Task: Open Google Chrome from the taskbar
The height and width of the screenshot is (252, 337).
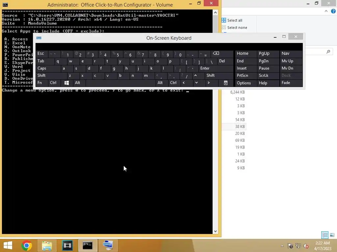Action: [27, 245]
